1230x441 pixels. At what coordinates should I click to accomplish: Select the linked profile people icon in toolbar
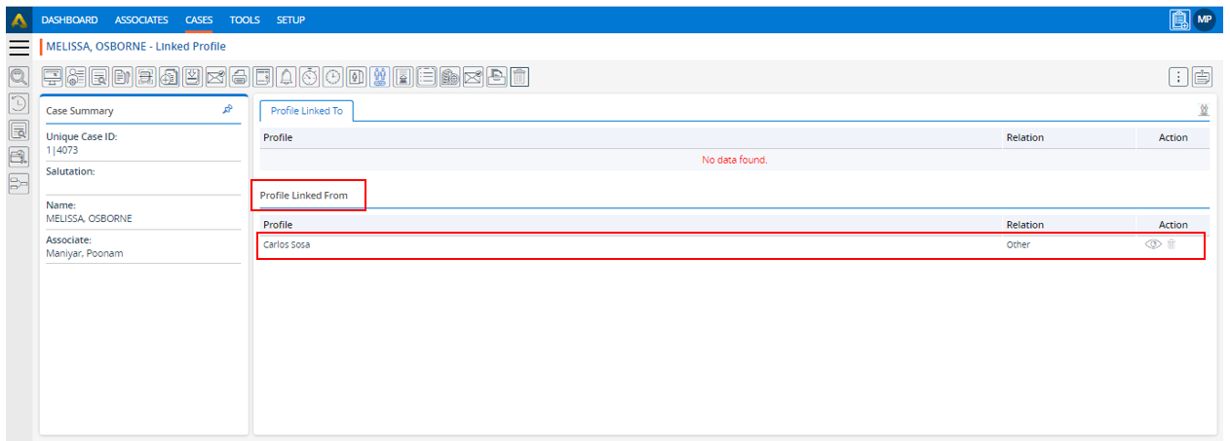pyautogui.click(x=380, y=77)
